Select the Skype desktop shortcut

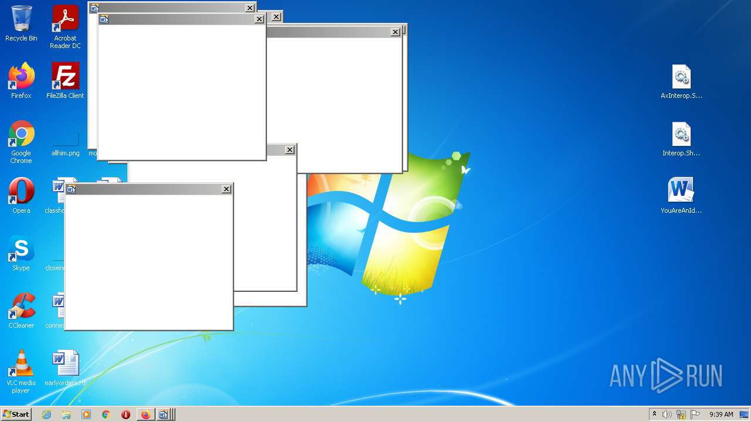(x=21, y=253)
